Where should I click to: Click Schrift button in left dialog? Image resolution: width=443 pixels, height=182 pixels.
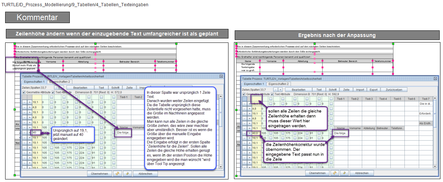click(x=115, y=88)
